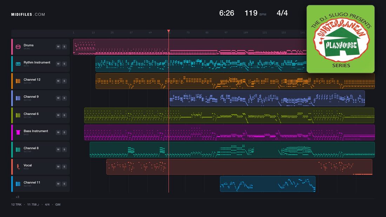Mute the Channel 6 track
Viewport: 386px width, 217px height.
pos(58,115)
